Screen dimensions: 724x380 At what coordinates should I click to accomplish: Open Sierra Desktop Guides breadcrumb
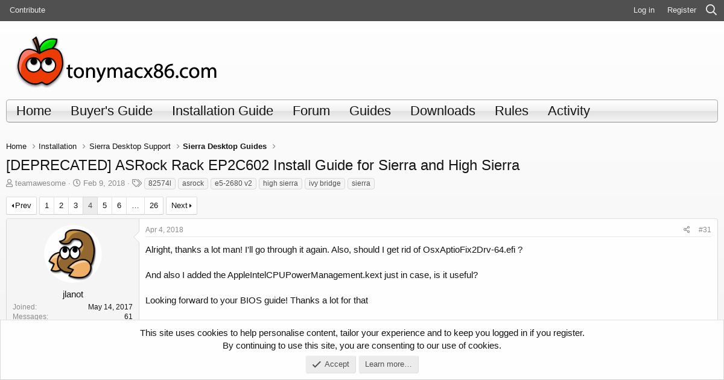pyautogui.click(x=224, y=147)
